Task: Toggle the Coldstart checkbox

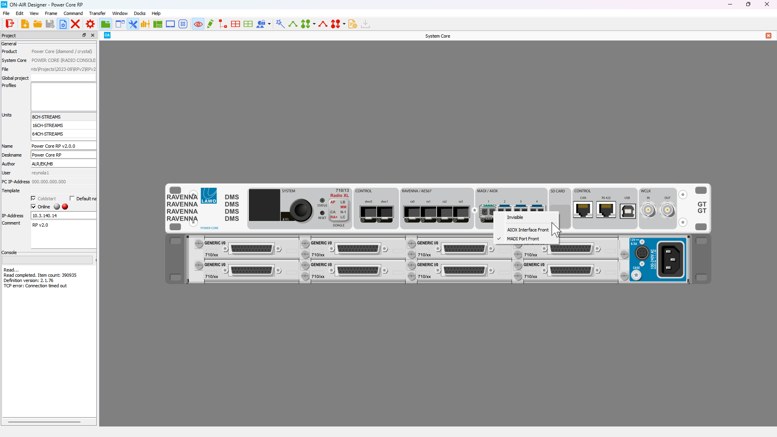Action: (x=34, y=199)
